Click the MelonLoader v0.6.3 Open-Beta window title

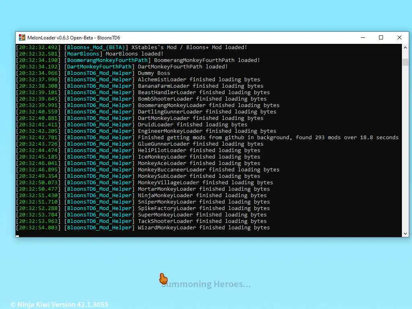(x=74, y=37)
